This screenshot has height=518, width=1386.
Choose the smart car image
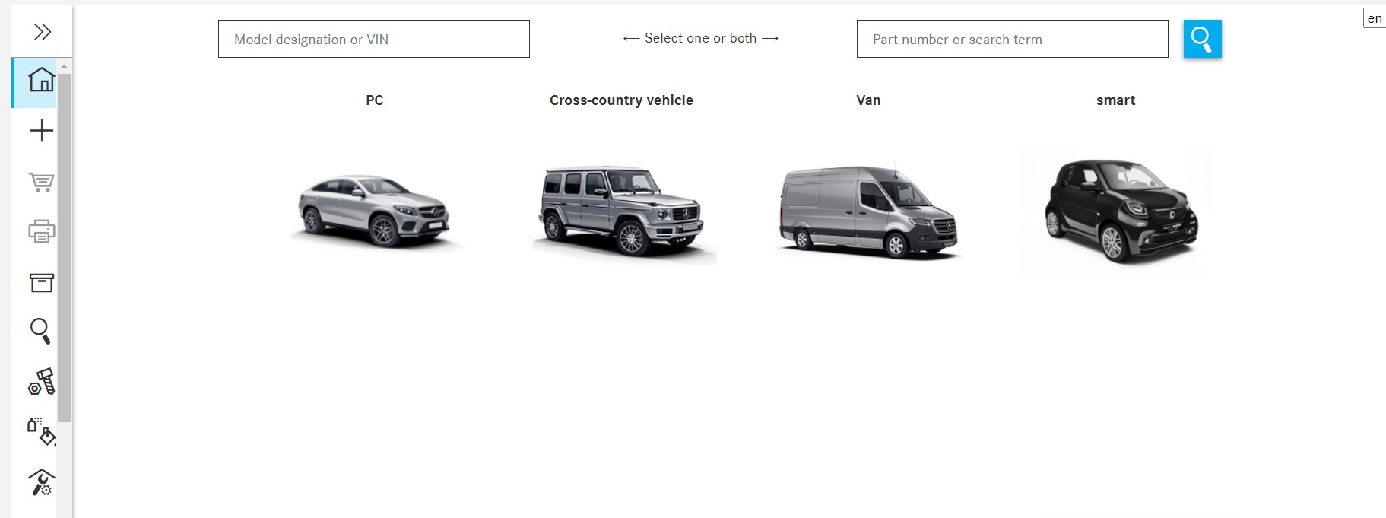(x=1116, y=211)
